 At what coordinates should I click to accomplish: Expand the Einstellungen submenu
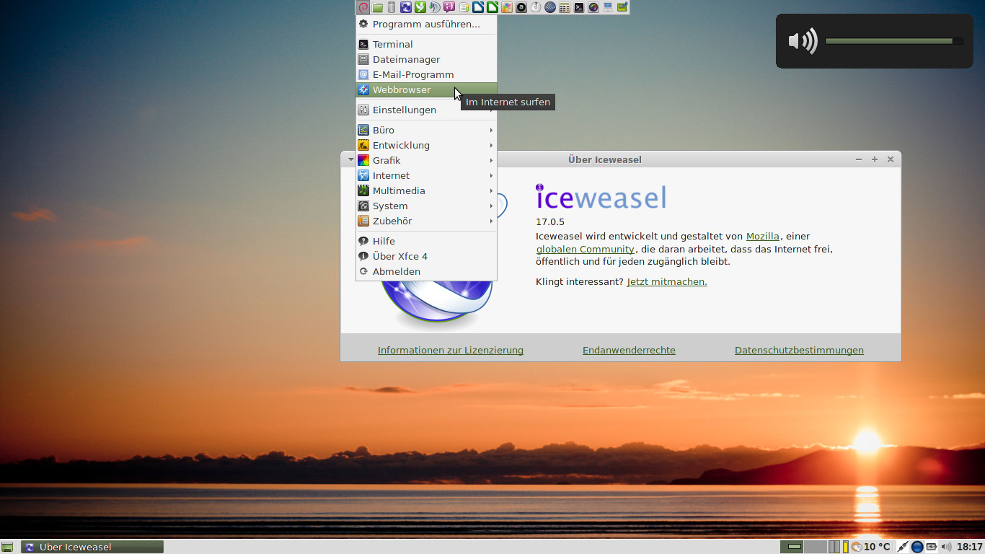426,110
